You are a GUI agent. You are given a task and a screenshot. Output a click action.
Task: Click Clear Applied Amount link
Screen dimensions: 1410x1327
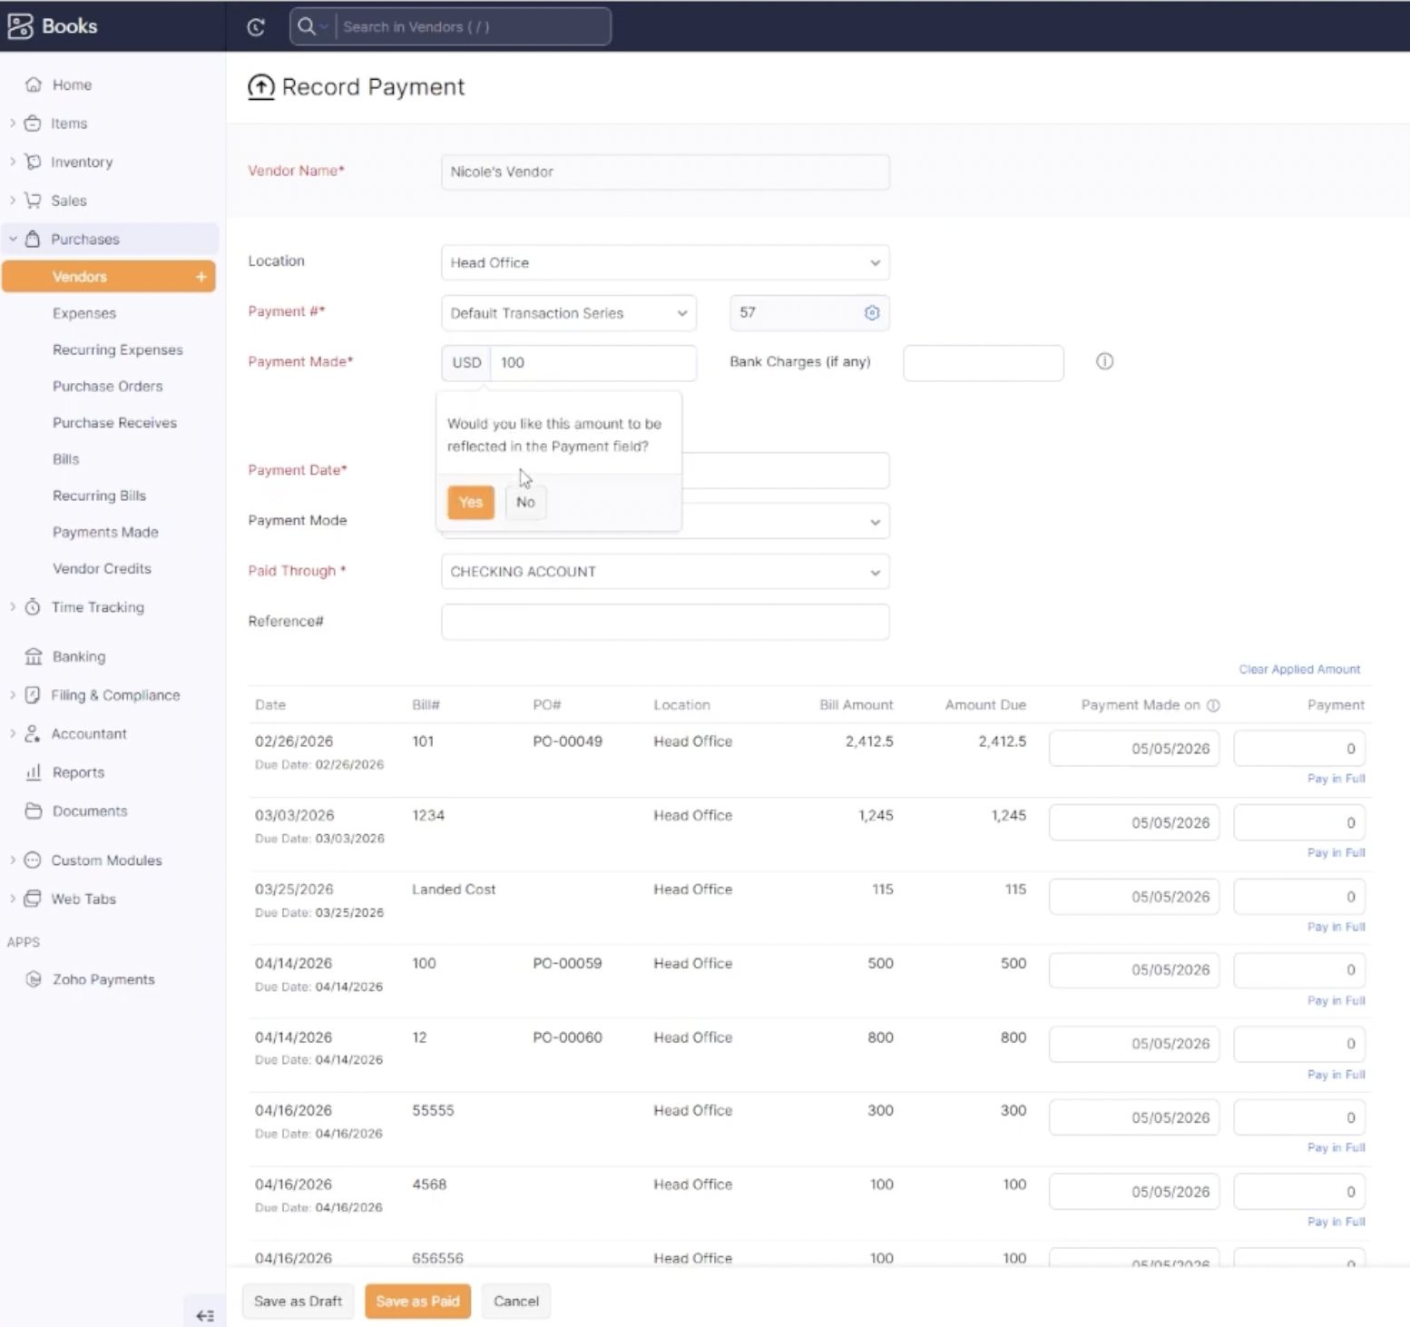pos(1299,669)
